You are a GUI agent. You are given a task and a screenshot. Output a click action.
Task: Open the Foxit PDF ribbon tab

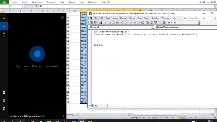[x=106, y=2]
